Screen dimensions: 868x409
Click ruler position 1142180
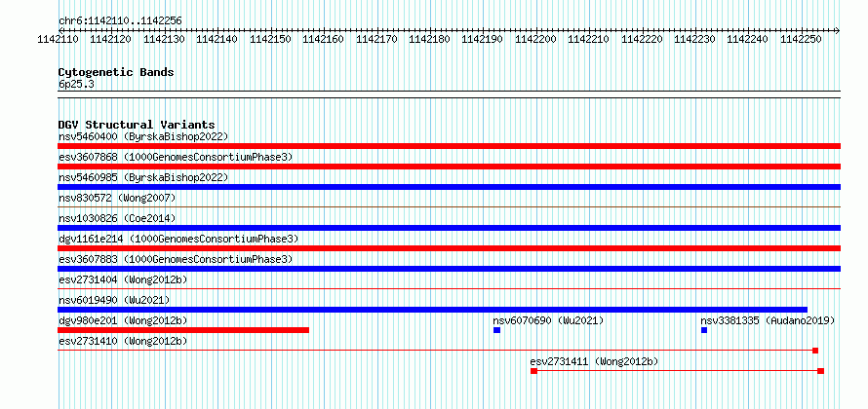tap(429, 39)
